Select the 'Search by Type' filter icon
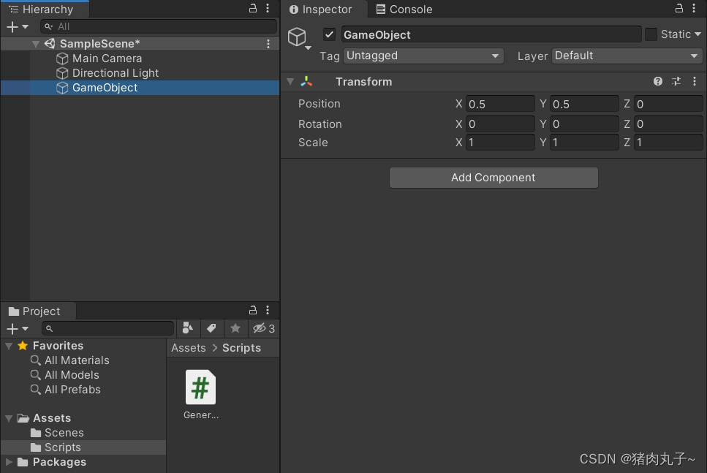 (188, 328)
